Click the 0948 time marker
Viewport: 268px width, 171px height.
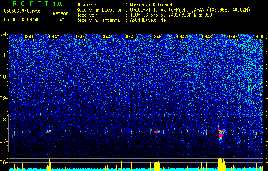click(207, 37)
